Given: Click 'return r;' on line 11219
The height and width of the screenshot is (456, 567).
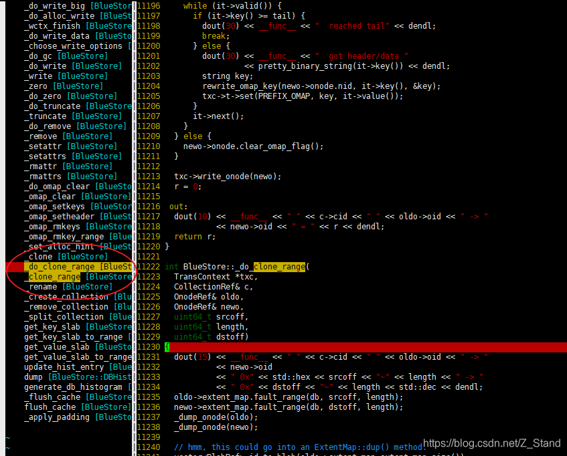Looking at the screenshot, I should (195, 237).
